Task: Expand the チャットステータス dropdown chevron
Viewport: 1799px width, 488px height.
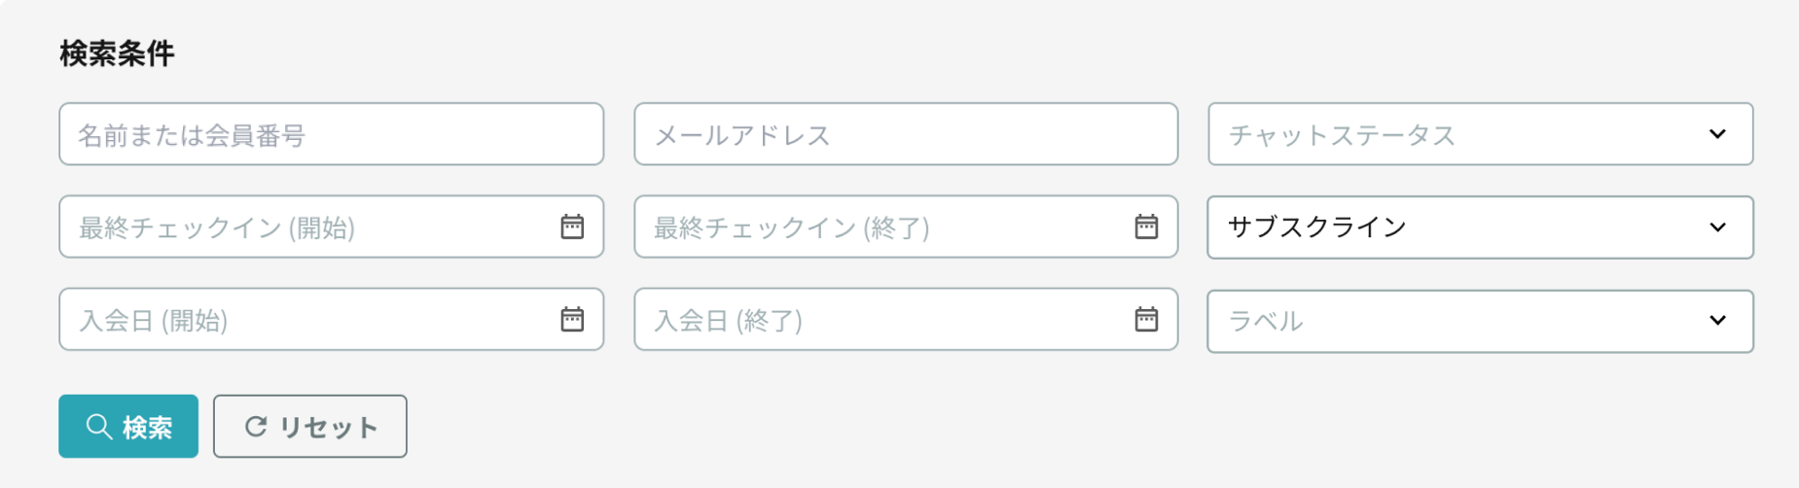Action: point(1717,134)
